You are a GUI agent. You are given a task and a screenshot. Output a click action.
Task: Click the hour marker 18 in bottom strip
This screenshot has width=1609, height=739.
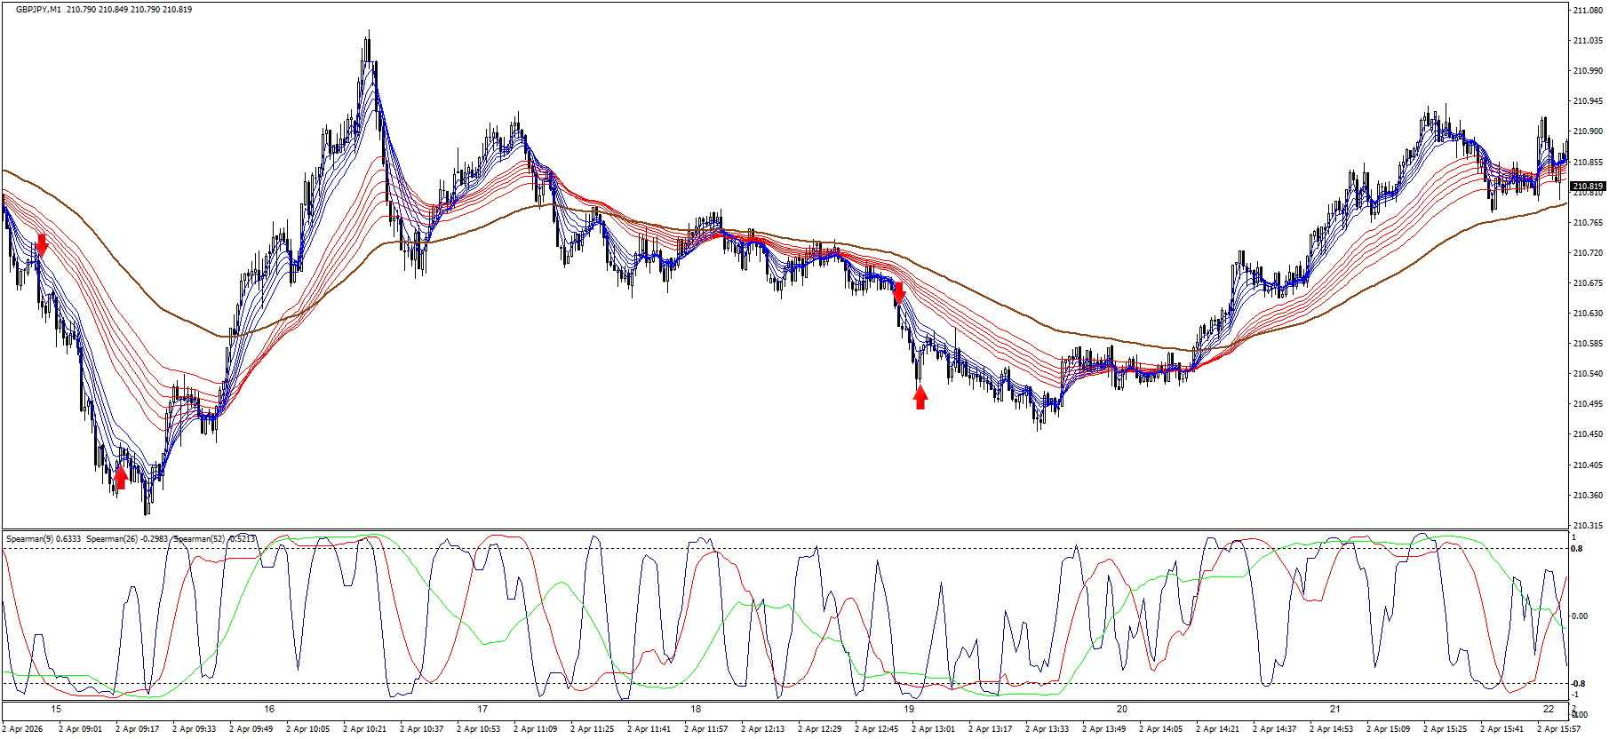coord(696,709)
